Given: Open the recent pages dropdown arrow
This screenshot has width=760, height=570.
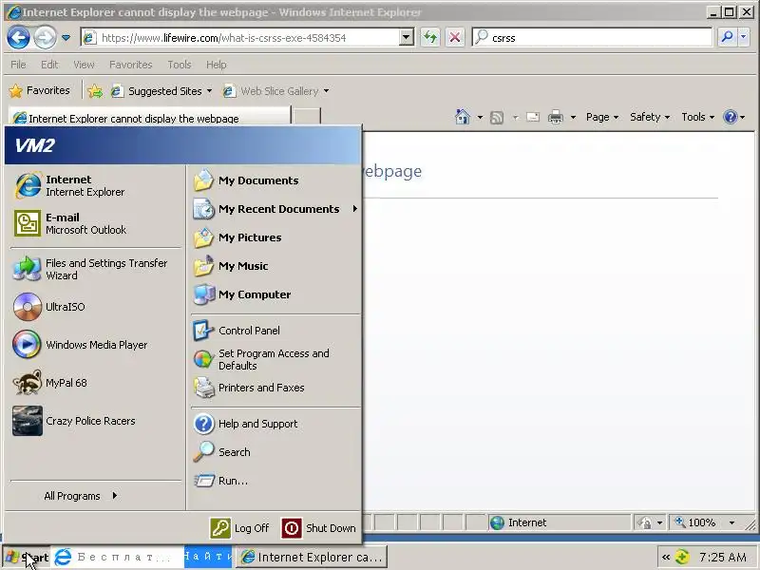Looking at the screenshot, I should click(x=66, y=38).
